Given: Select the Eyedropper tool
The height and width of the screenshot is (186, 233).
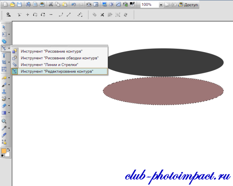Looking at the screenshot, I should (4, 128).
